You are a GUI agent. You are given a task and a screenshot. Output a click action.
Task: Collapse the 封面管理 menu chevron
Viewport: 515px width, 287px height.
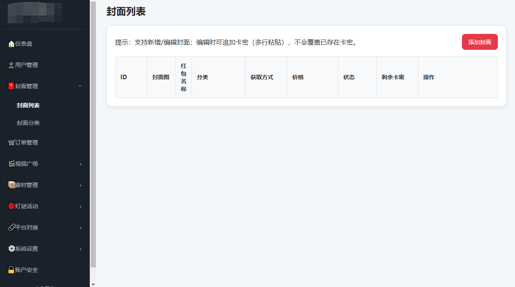[x=80, y=86]
